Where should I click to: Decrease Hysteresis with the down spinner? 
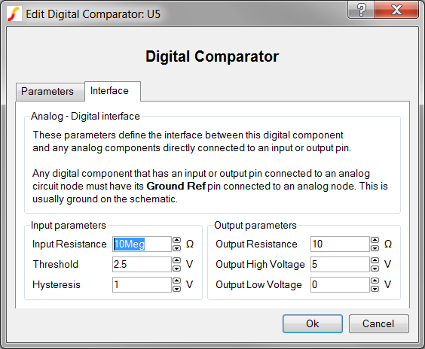[177, 288]
